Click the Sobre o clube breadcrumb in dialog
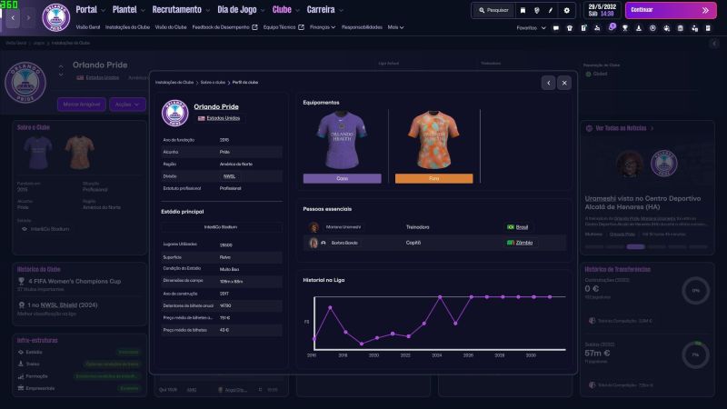Viewport: 727px width, 409px height. click(x=213, y=83)
